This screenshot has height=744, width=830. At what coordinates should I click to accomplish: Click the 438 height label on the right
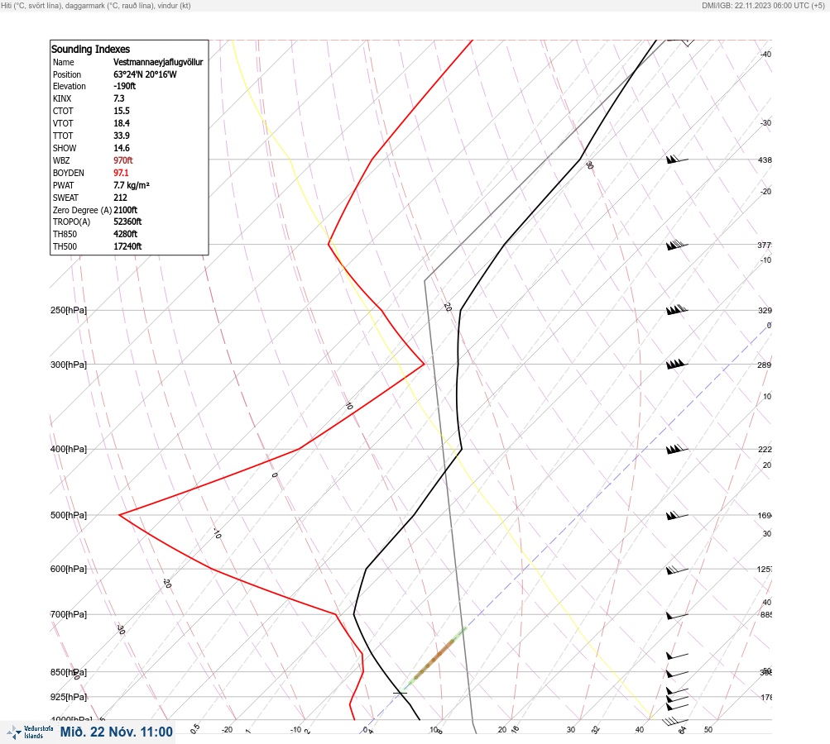pyautogui.click(x=765, y=160)
